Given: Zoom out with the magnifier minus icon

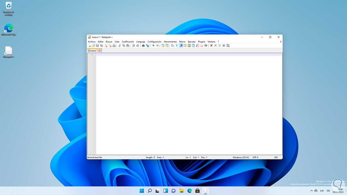Looking at the screenshot, I should coord(157,46).
